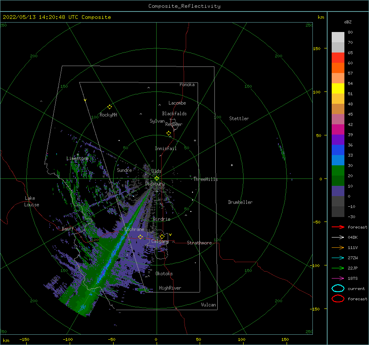Viewport: 369px width, 345px height.
Task: Click the green 22JP arrow icon
Action: [338, 268]
